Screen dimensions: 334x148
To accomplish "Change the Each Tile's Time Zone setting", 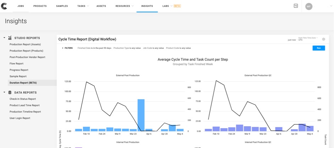I will point(308,38).
